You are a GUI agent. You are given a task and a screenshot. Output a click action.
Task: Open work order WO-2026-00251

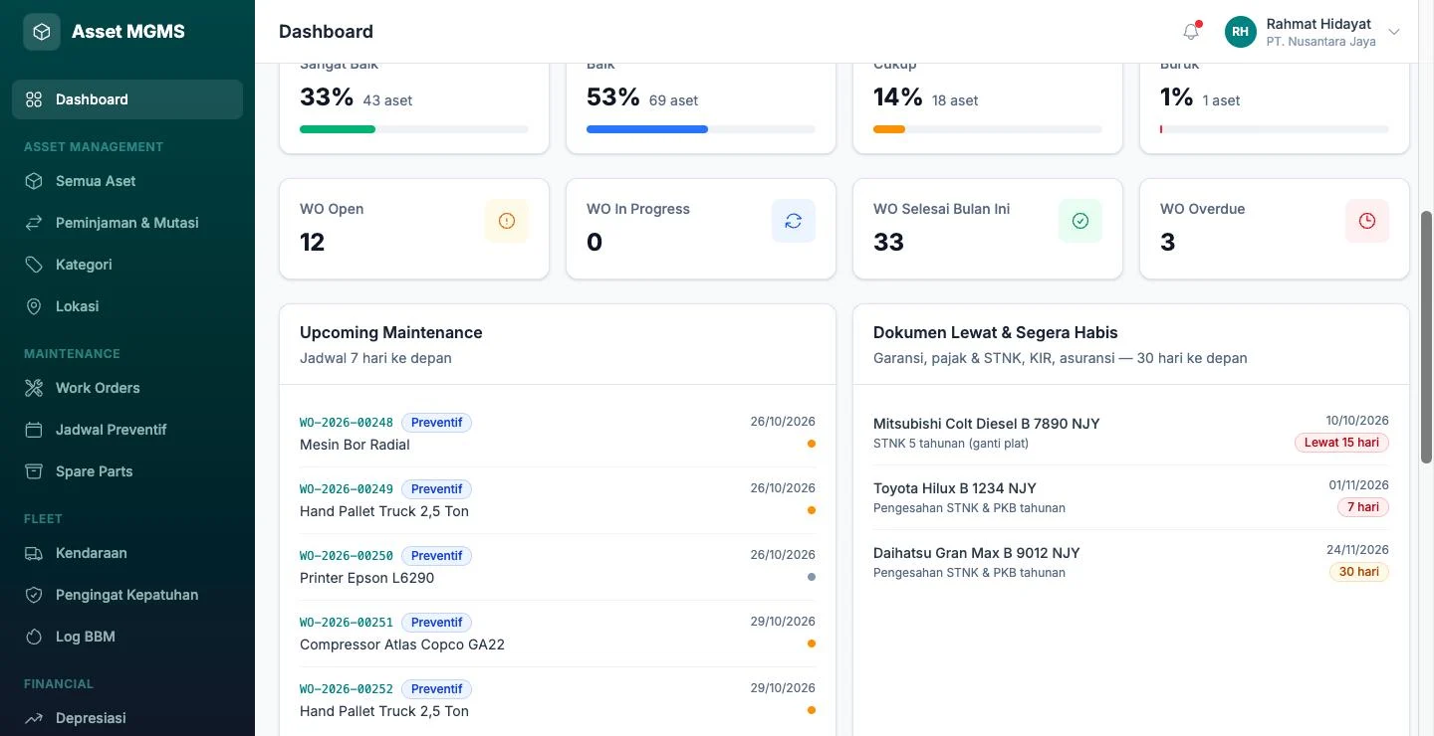[x=347, y=623]
